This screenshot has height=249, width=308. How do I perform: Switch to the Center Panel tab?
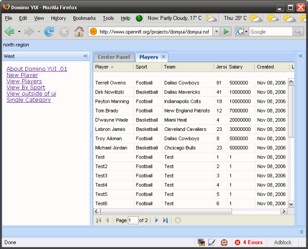tap(114, 57)
